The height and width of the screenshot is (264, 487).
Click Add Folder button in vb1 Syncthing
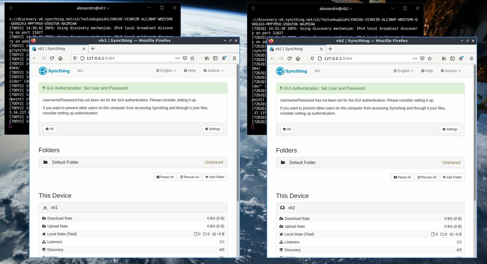(215, 177)
